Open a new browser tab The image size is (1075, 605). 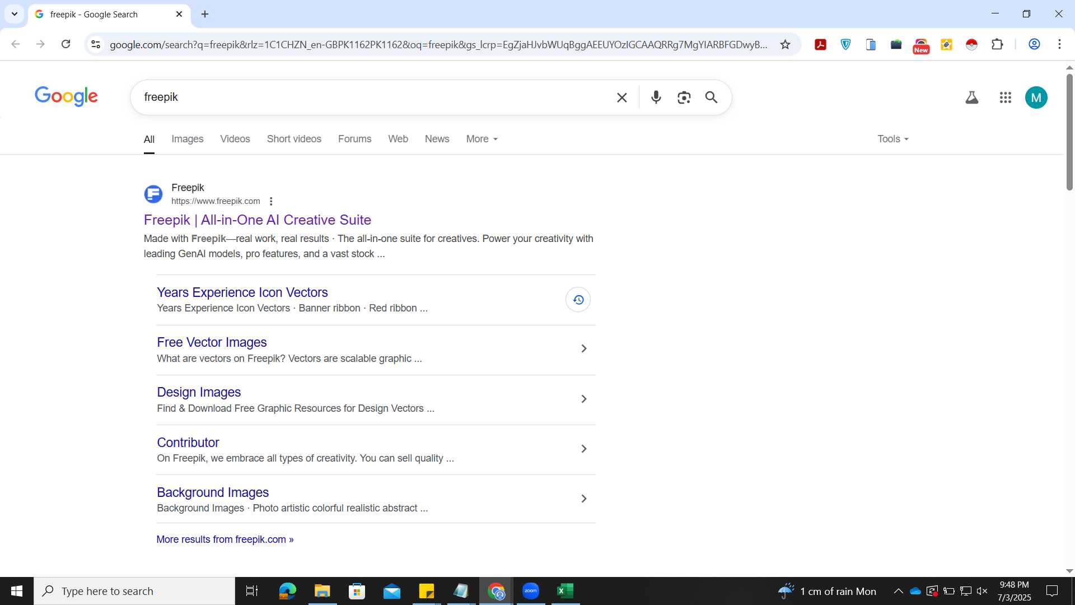click(x=205, y=14)
